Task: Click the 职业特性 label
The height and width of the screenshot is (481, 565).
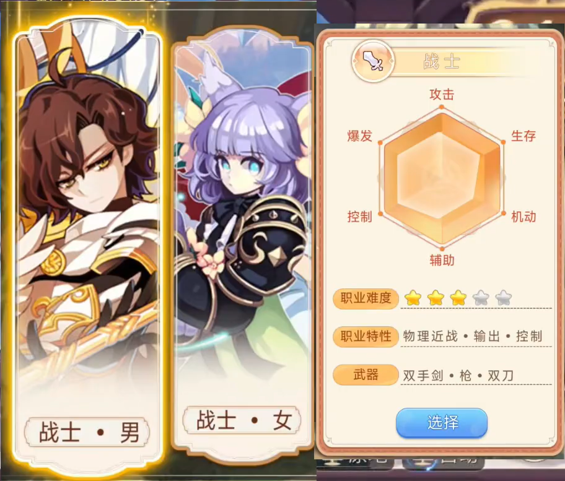Action: click(366, 337)
